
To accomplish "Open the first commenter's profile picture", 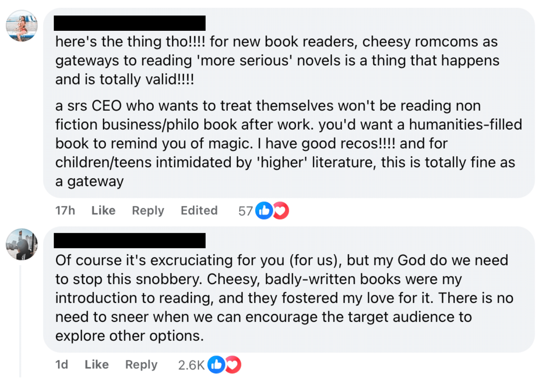I will pos(21,26).
